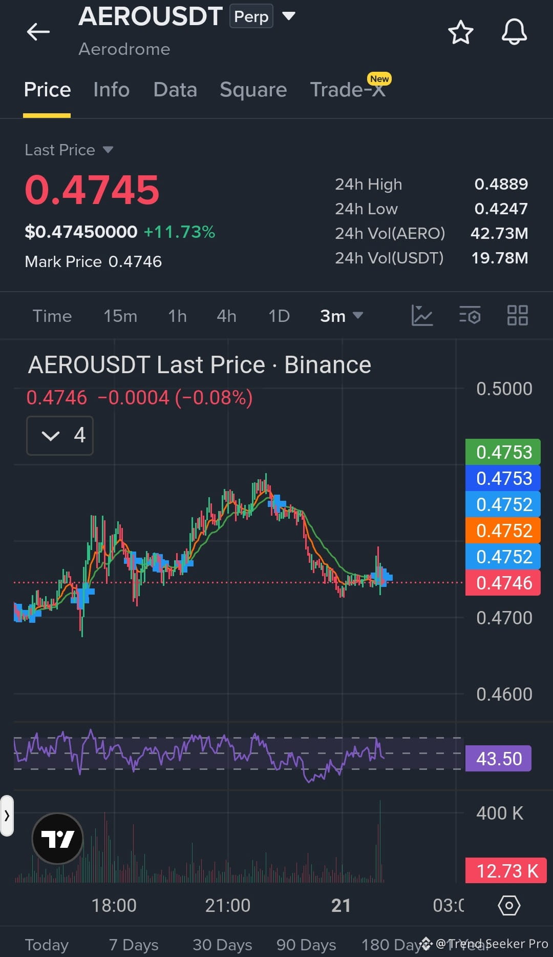This screenshot has height=957, width=553.
Task: Open price alert bell icon
Action: tap(514, 32)
